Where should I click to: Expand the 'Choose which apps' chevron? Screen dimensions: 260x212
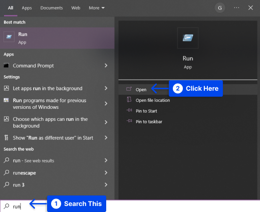pyautogui.click(x=106, y=122)
